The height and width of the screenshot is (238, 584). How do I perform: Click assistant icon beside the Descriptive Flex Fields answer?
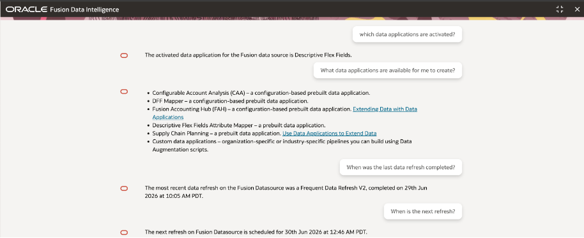tap(124, 55)
